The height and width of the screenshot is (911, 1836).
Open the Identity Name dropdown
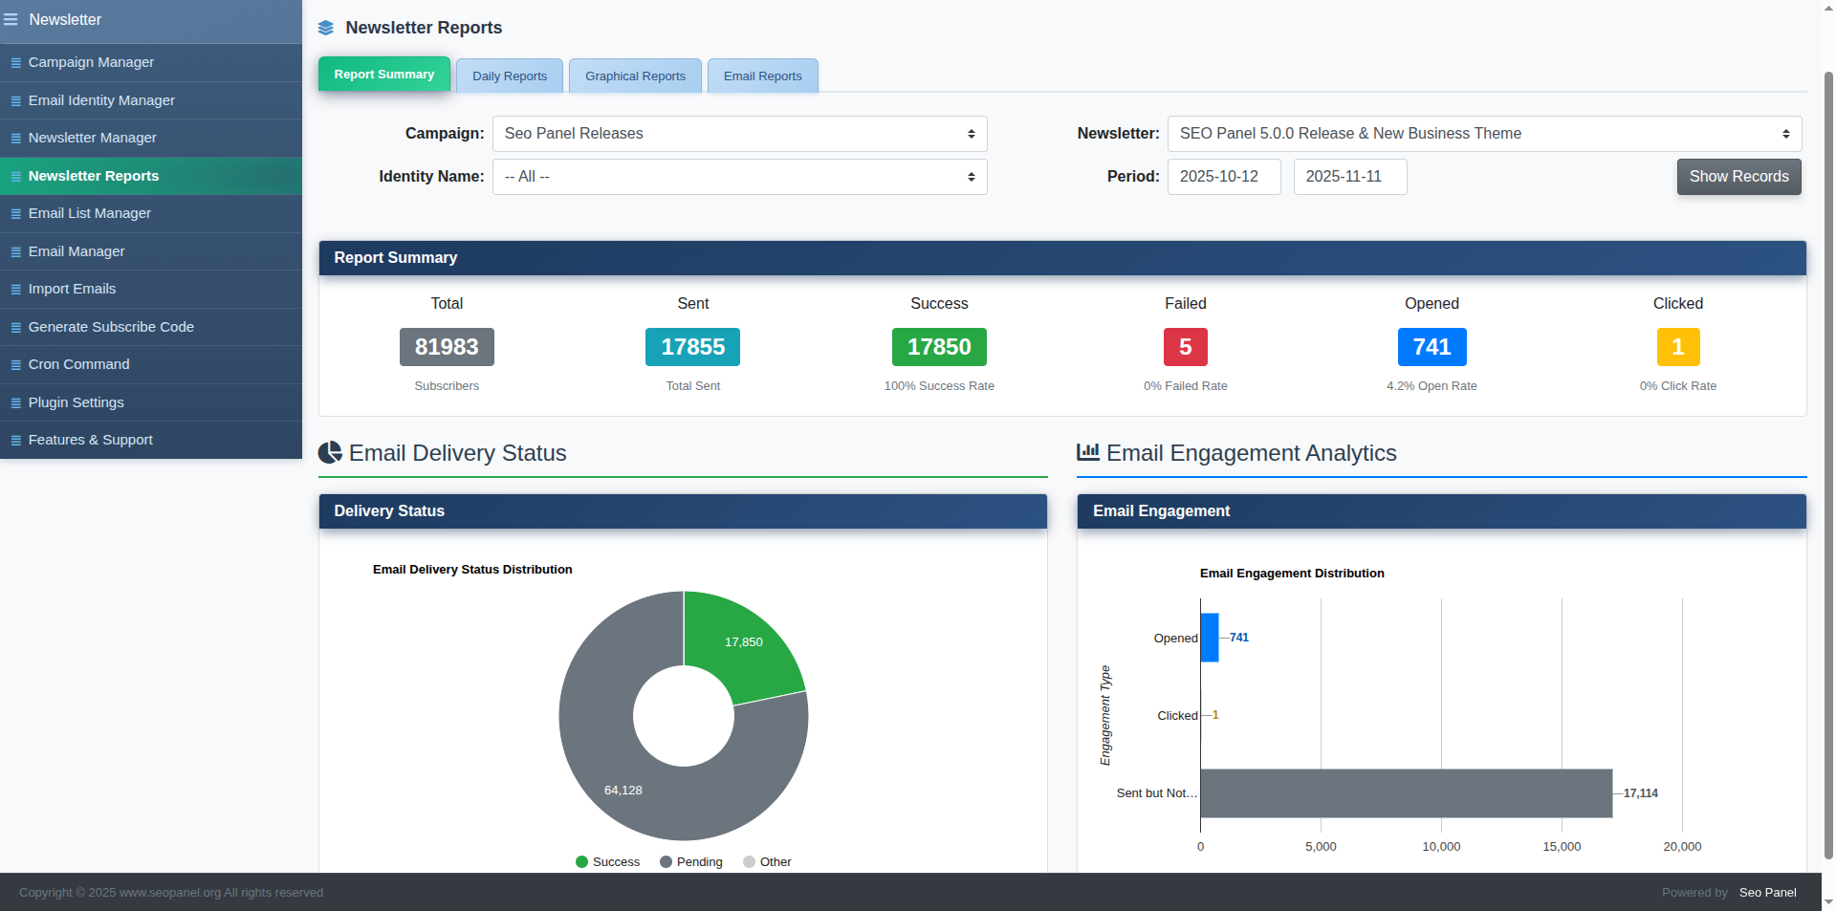coord(739,176)
